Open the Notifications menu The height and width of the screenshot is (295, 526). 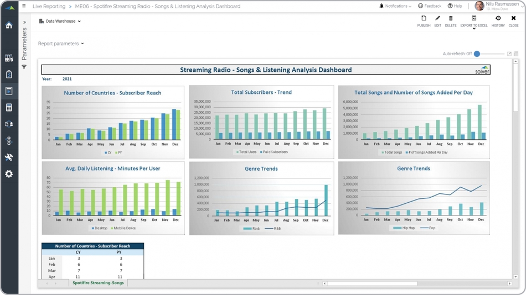(395, 6)
